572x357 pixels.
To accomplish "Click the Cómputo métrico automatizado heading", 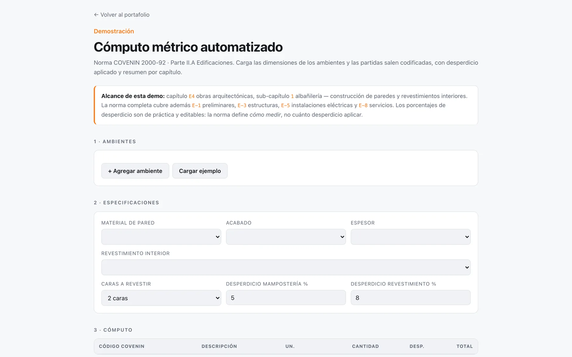I will point(188,47).
